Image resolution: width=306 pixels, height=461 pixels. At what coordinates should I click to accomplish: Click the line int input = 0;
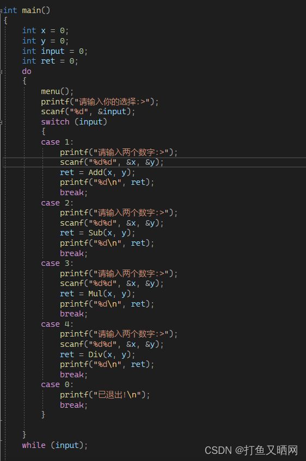(x=55, y=51)
